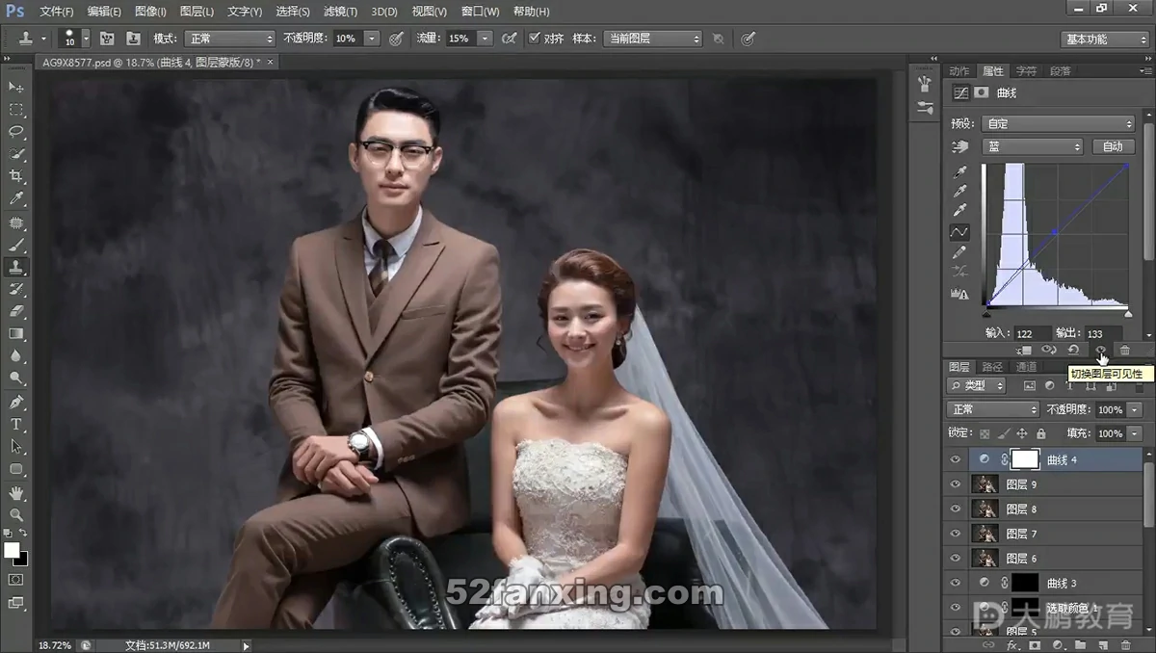Toggle the 对齐 aligned checkbox
The width and height of the screenshot is (1156, 653).
535,39
